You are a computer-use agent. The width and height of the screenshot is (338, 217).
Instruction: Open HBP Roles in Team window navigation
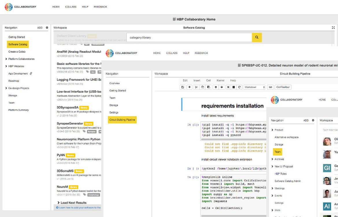pos(281,174)
